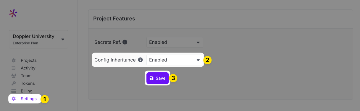Open Billing from the sidebar
This screenshot has width=360, height=111.
(27, 91)
